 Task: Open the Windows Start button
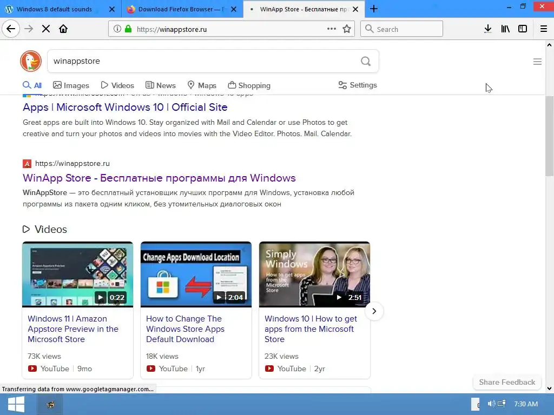(x=16, y=404)
